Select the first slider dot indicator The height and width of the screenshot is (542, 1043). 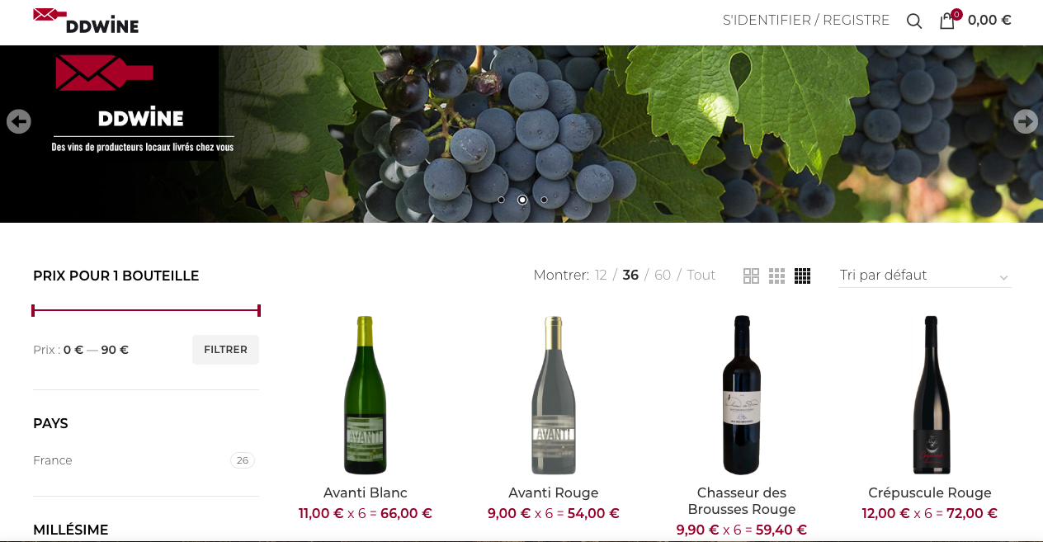click(x=501, y=200)
